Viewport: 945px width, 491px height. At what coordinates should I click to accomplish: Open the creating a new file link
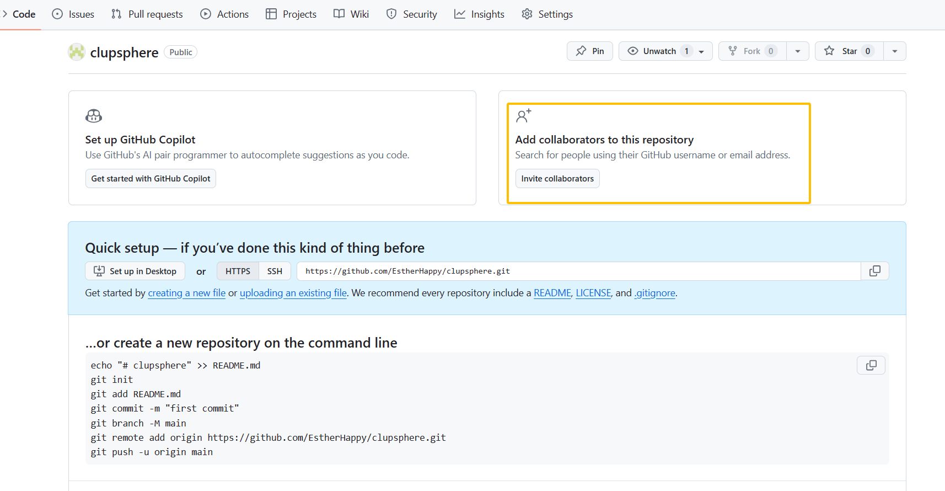187,293
